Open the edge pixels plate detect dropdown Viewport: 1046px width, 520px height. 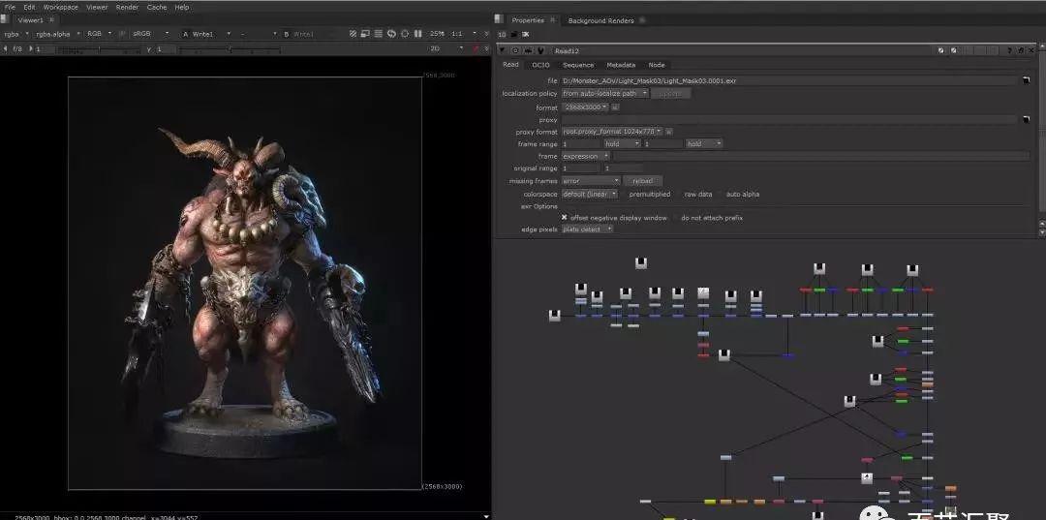(x=587, y=229)
